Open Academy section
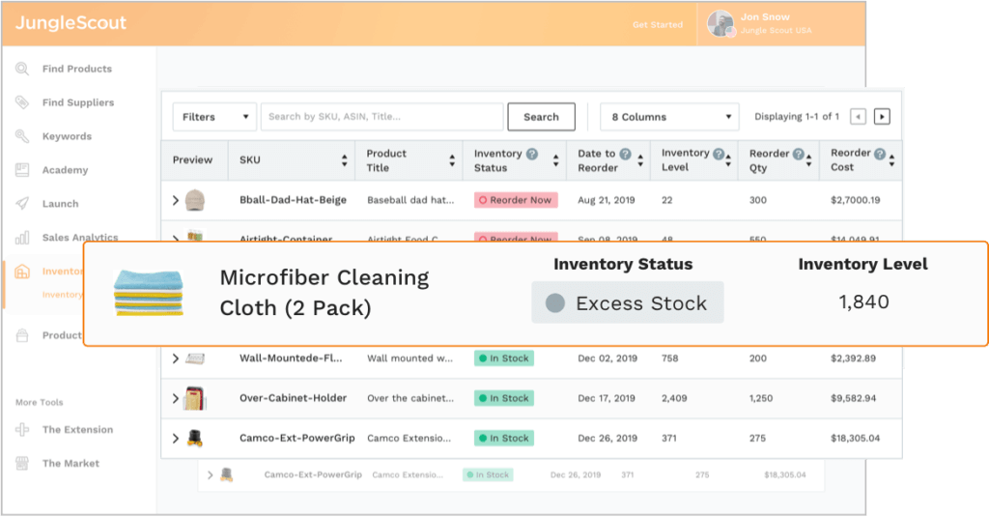Viewport: 989px width, 517px height. tap(65, 170)
